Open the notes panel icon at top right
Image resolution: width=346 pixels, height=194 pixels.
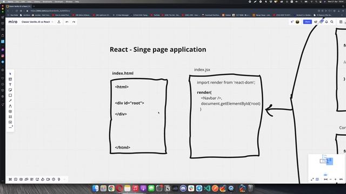tap(341, 22)
